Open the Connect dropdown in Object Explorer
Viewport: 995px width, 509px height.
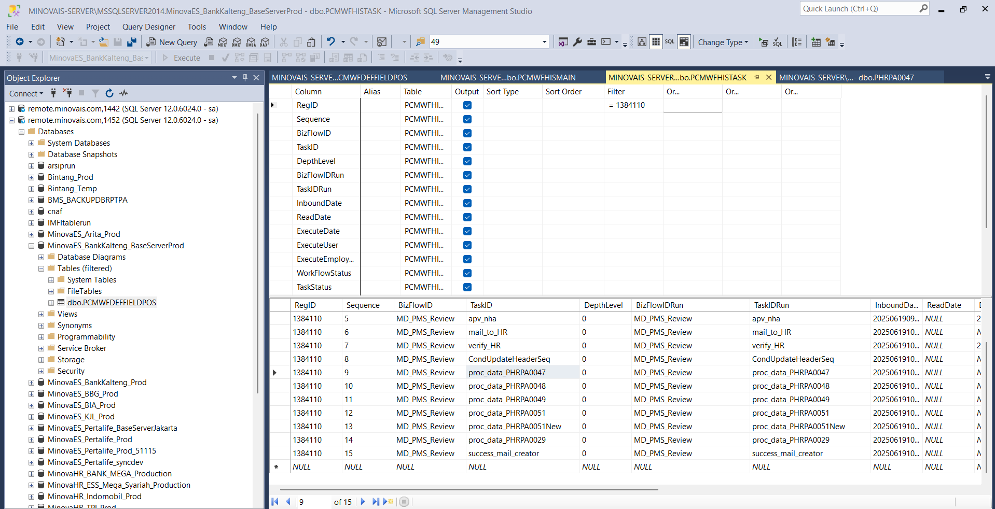(x=26, y=93)
